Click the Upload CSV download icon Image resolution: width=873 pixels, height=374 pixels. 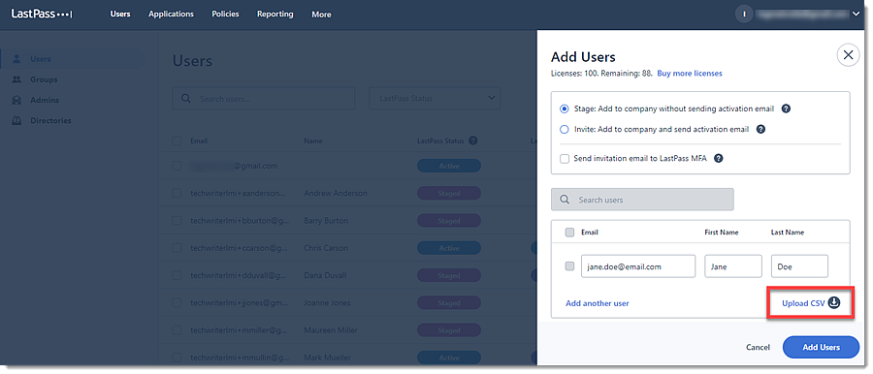pyautogui.click(x=833, y=302)
